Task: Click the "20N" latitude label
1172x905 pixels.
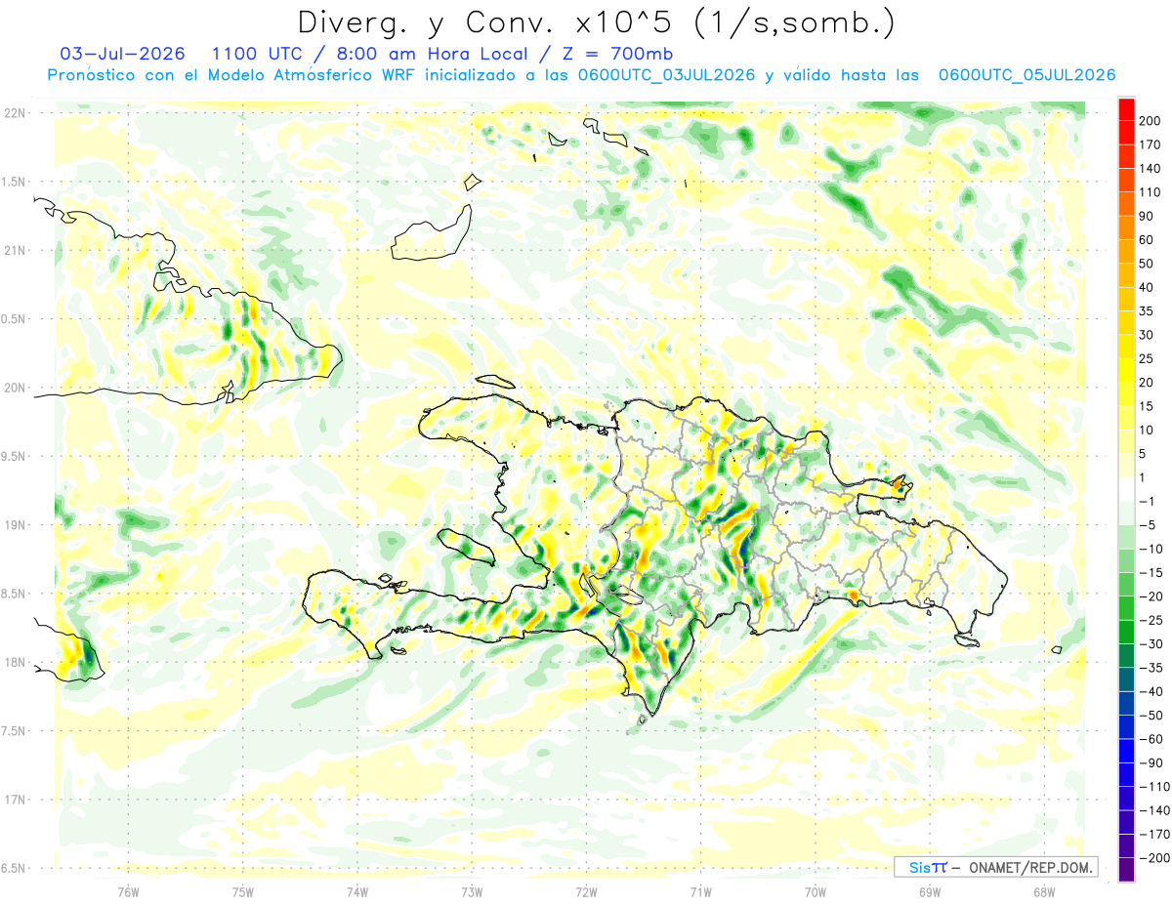Action: click(x=15, y=388)
